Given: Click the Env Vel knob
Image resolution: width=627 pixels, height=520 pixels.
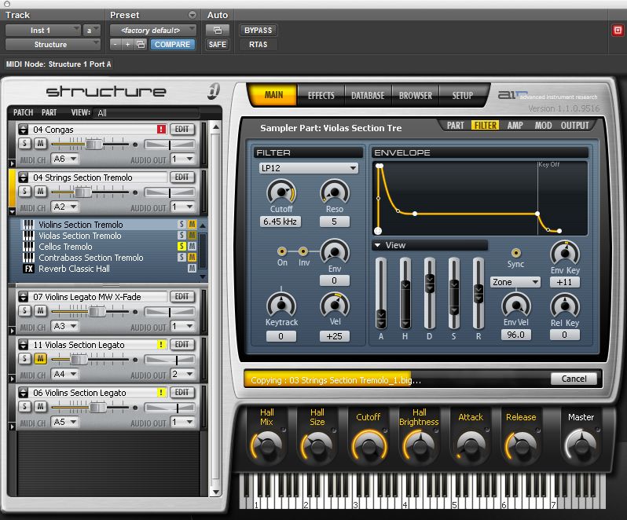Looking at the screenshot, I should click(516, 306).
